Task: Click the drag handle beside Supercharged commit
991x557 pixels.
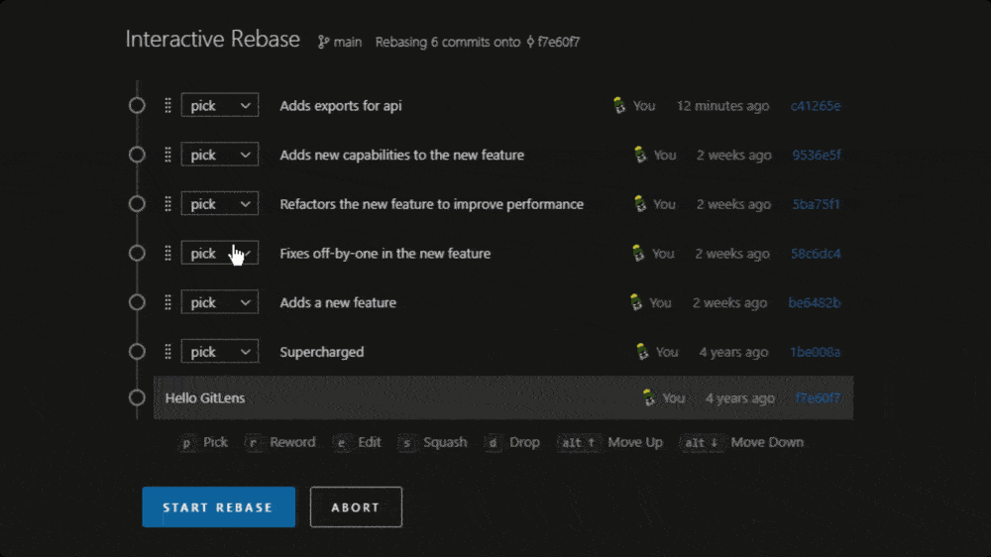Action: pyautogui.click(x=168, y=352)
